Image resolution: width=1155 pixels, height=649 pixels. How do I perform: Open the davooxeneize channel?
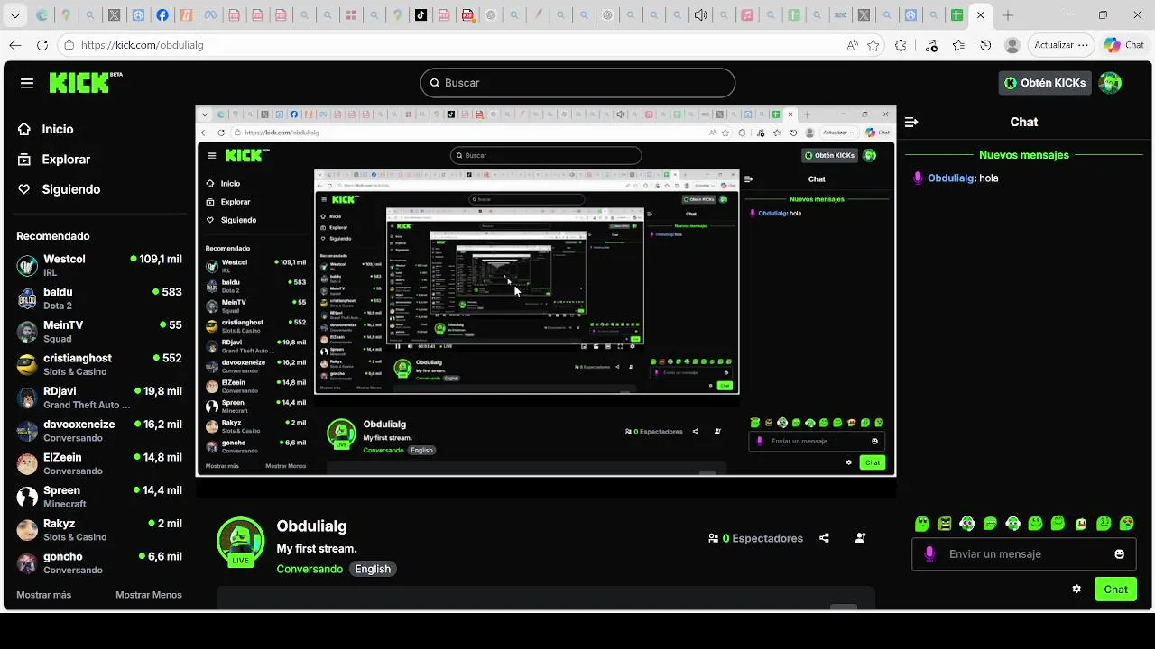[x=99, y=431]
